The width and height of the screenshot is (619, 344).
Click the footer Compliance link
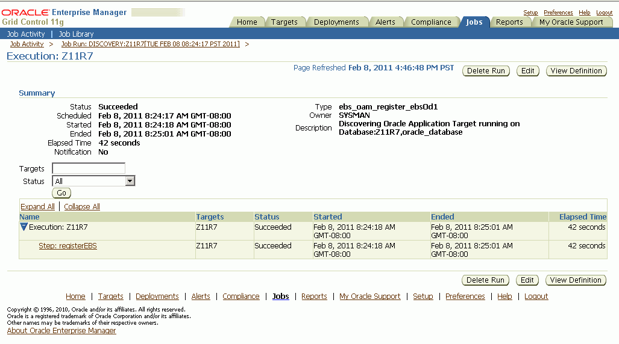pos(241,296)
